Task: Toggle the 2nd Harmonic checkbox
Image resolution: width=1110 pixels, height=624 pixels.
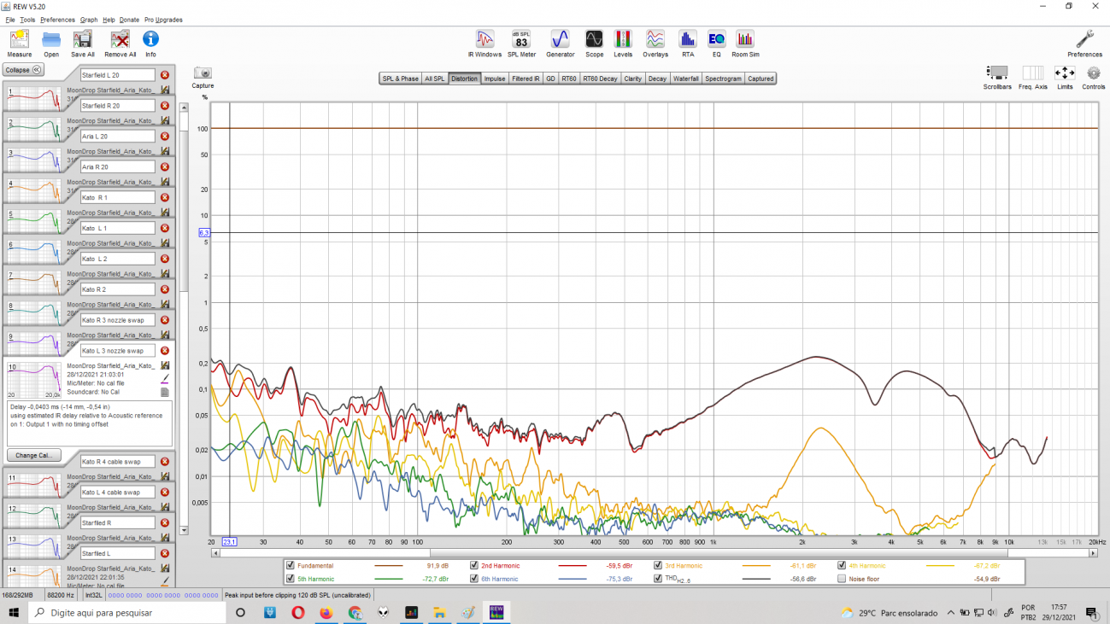Action: click(x=474, y=565)
